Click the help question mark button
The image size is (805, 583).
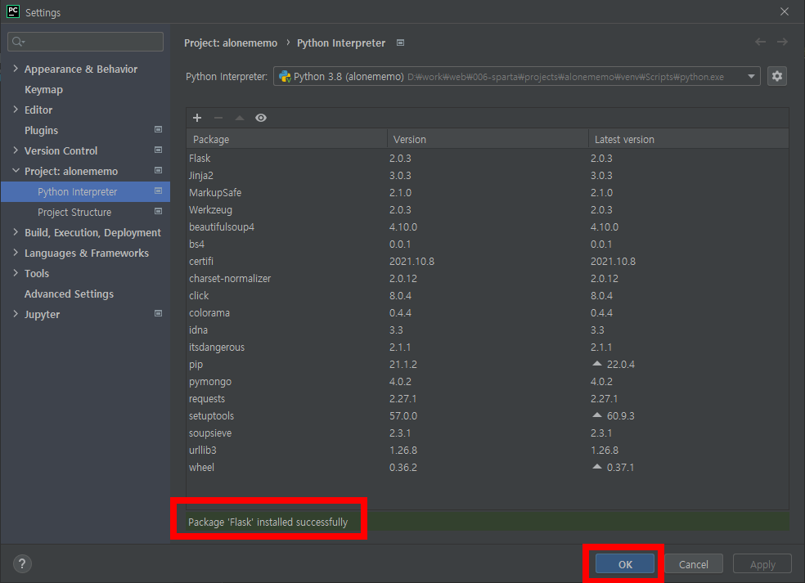coord(22,563)
